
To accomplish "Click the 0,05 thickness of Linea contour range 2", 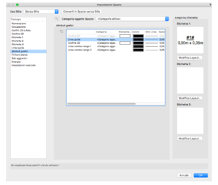I will coord(162,50).
